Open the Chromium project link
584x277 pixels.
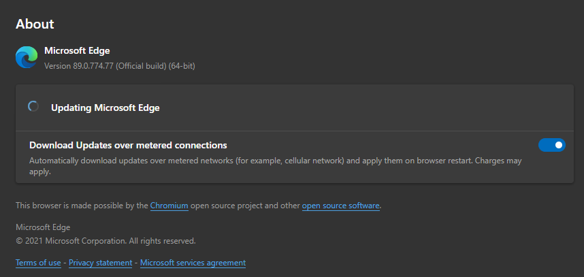[169, 206]
